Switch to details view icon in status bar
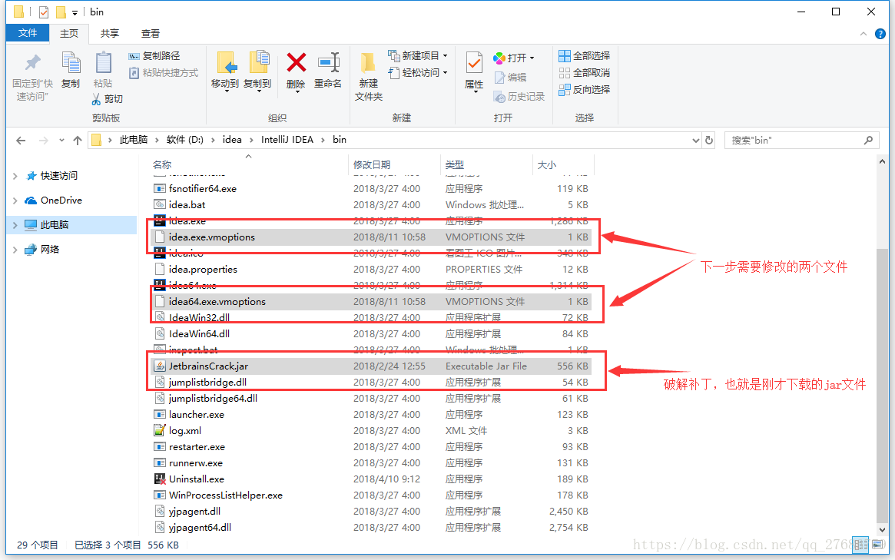Image resolution: width=895 pixels, height=560 pixels. [861, 545]
